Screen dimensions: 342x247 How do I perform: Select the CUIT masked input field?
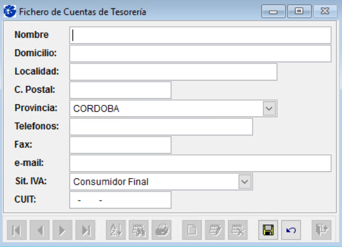[x=120, y=200]
